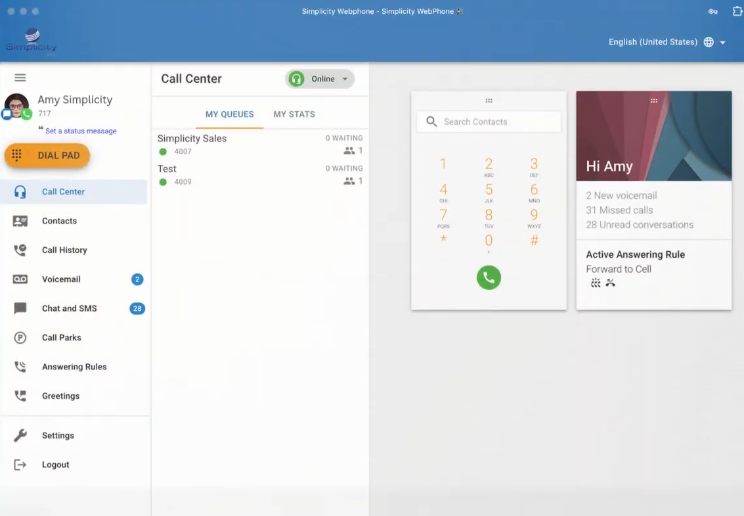Click the call forward icon under Forward to Cell
The width and height of the screenshot is (744, 516).
610,283
